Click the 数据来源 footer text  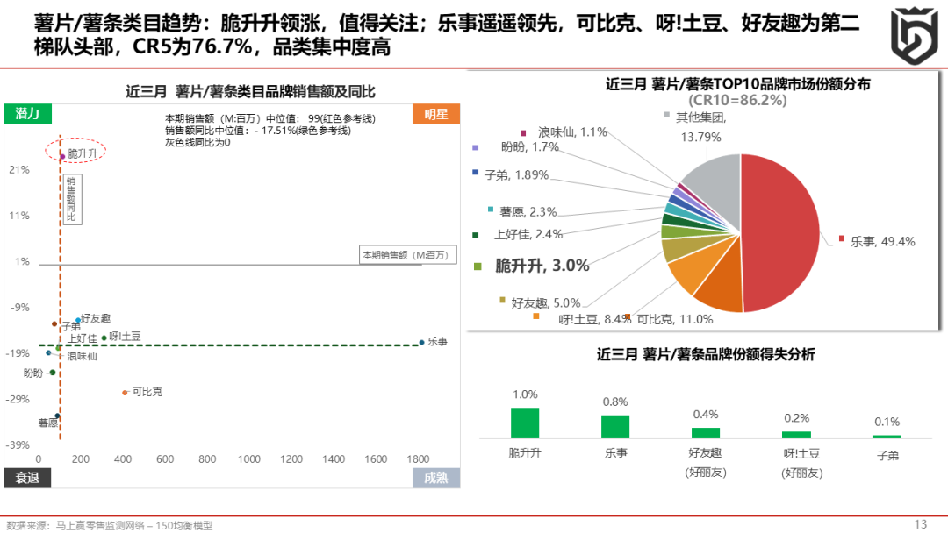pyautogui.click(x=110, y=526)
